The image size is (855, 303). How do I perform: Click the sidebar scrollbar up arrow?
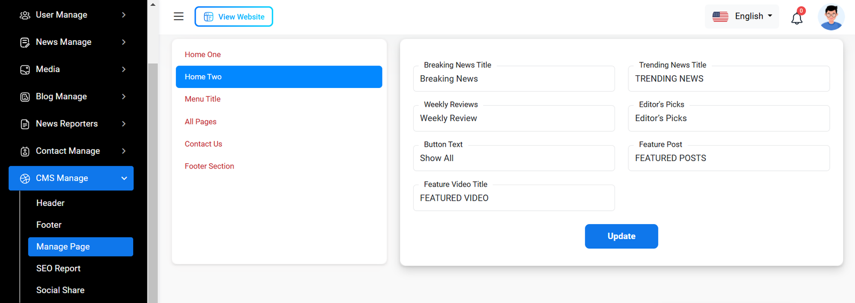[x=153, y=4]
